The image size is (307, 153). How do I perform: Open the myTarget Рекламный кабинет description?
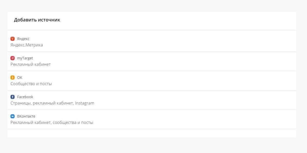coord(30,65)
